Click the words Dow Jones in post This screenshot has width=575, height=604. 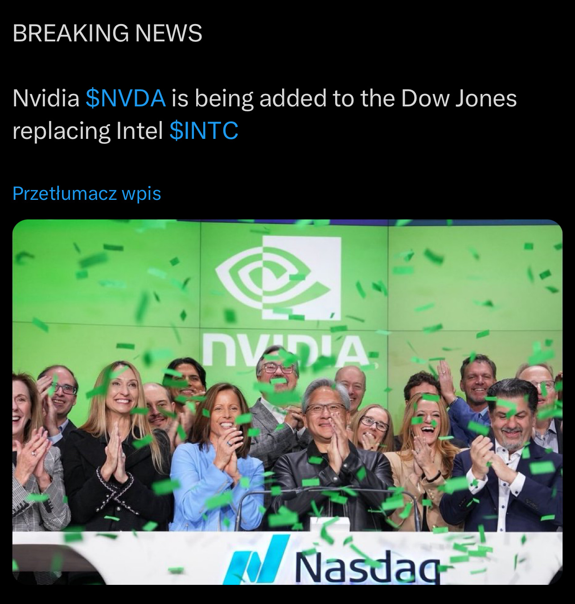point(459,98)
